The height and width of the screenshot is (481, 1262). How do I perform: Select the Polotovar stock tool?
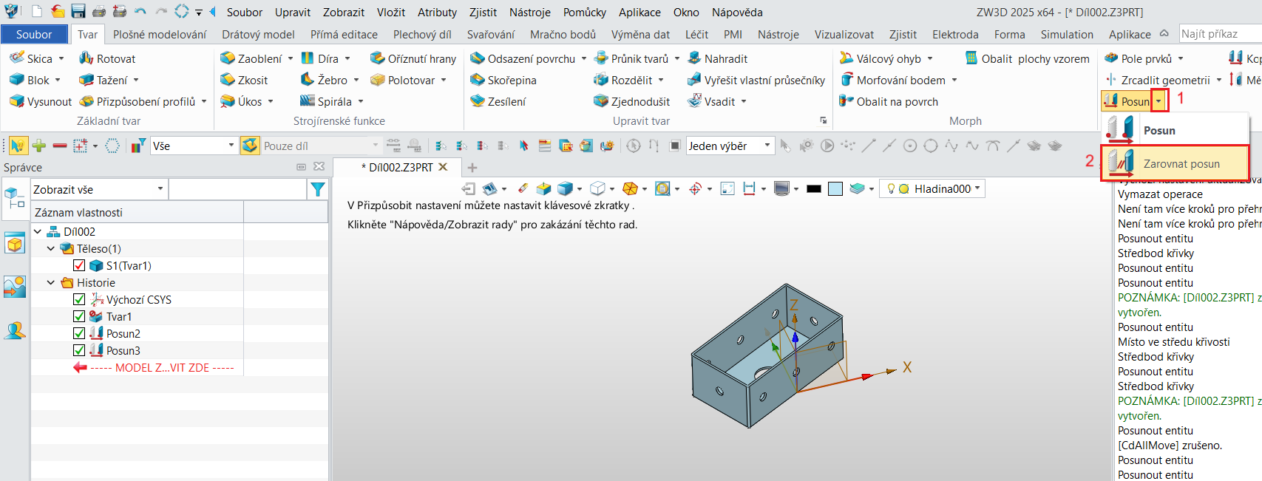pos(402,80)
